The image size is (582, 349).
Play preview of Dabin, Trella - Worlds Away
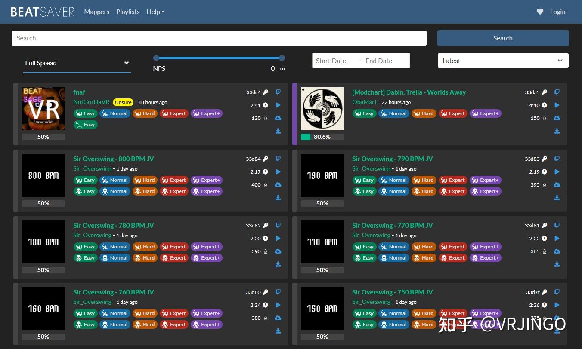click(x=557, y=105)
